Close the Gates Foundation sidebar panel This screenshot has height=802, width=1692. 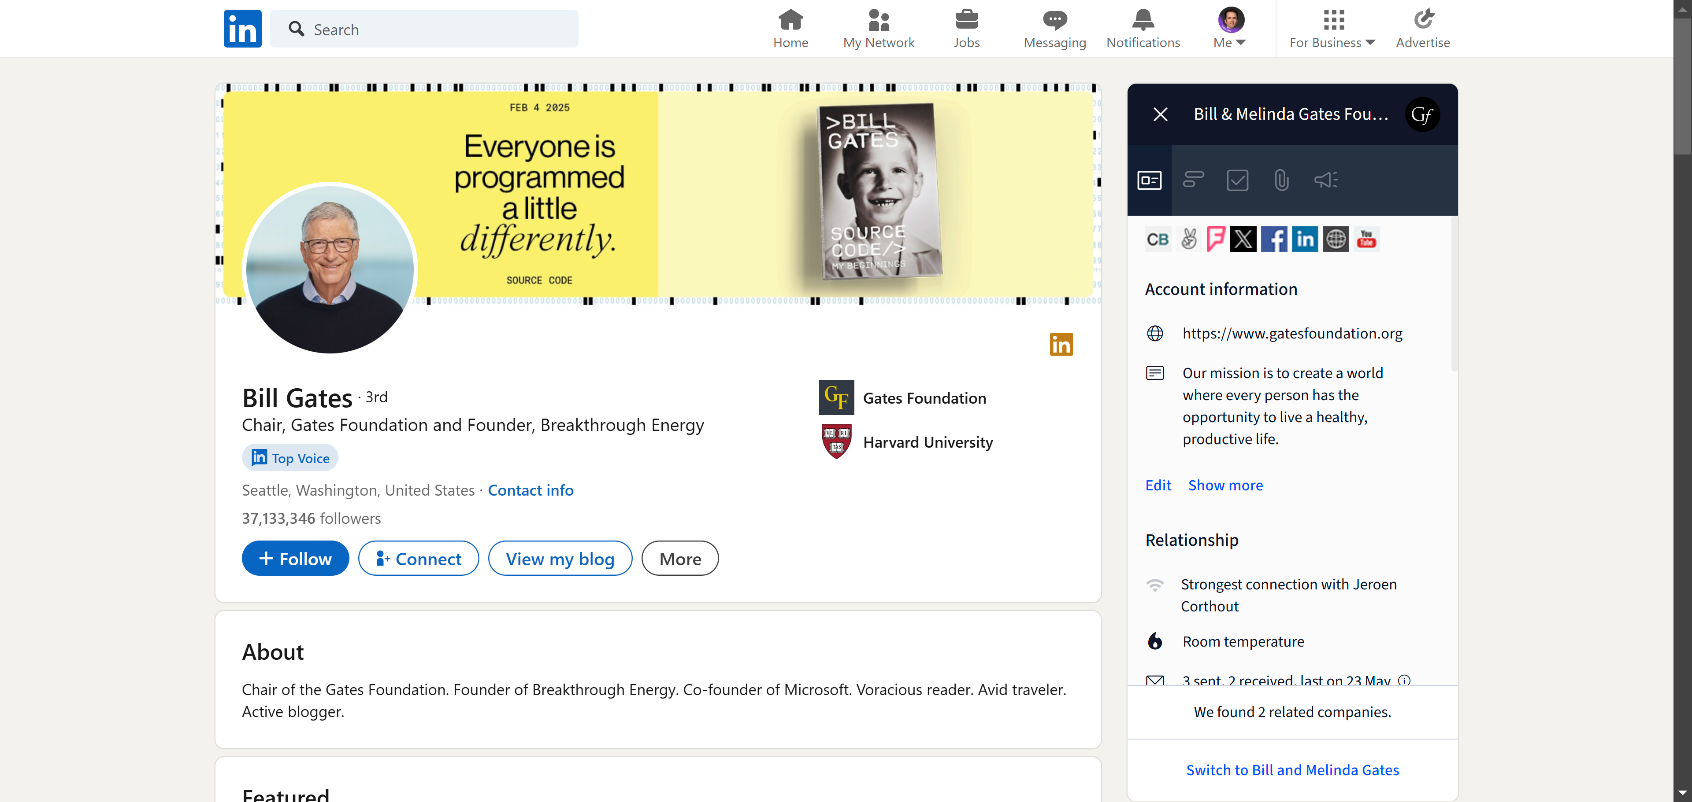[1160, 114]
